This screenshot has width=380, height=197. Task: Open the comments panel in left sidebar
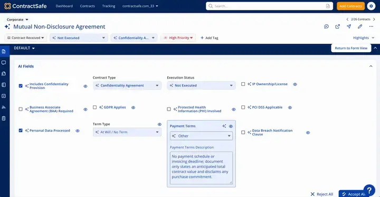pyautogui.click(x=4, y=63)
